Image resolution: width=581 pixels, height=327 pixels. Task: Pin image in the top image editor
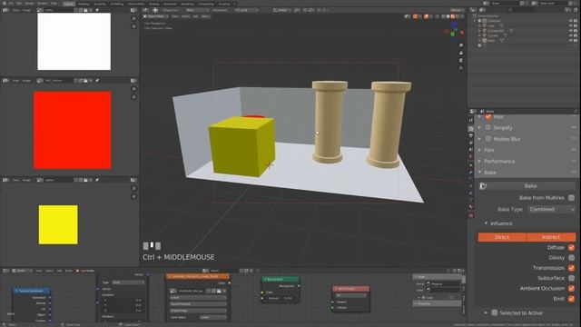pyautogui.click(x=97, y=10)
